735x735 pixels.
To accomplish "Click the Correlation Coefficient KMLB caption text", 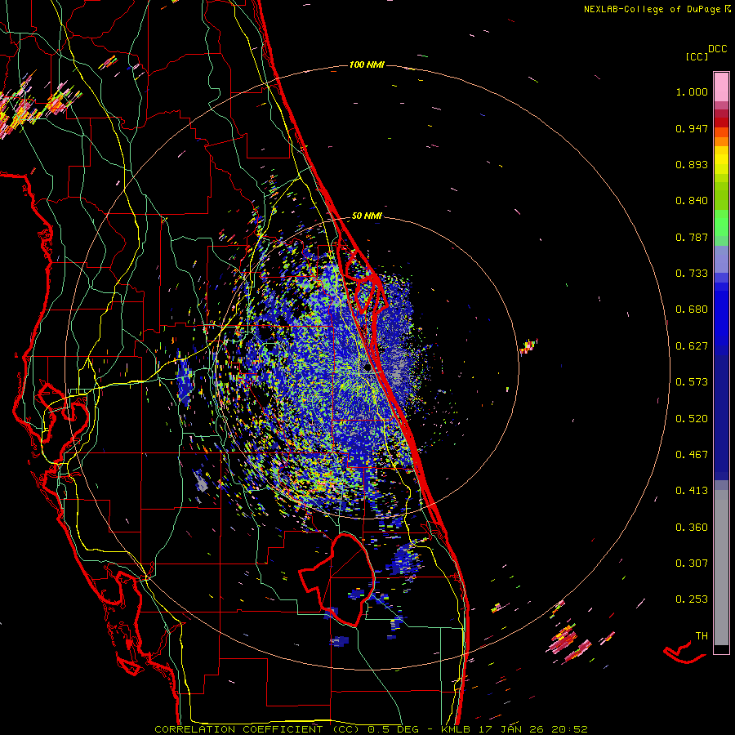I will pos(371,729).
